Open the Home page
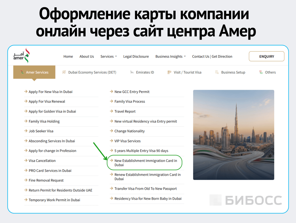Viewport: 296px width, 223px height. tap(68, 56)
